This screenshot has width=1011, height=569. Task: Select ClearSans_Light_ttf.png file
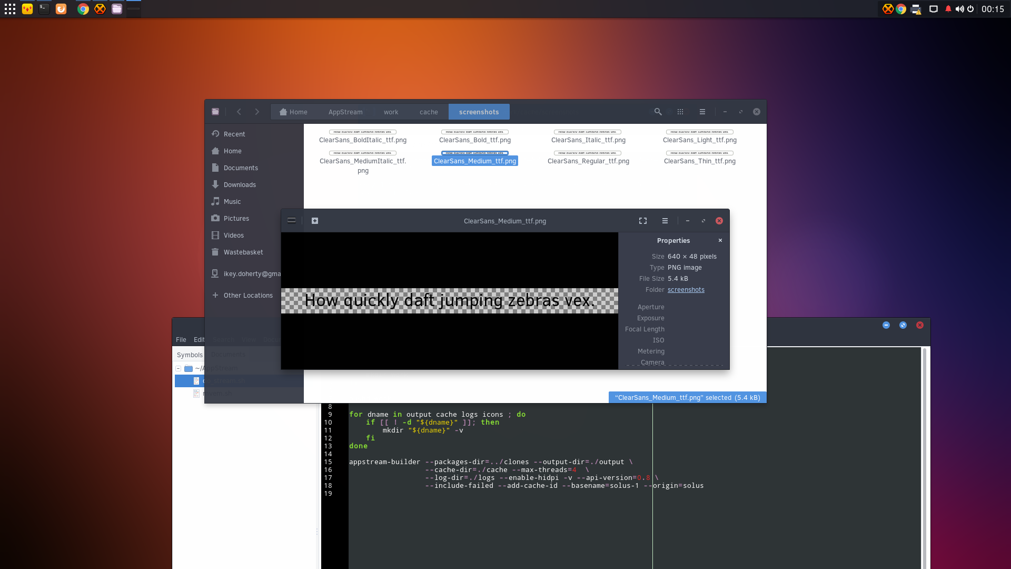click(700, 137)
